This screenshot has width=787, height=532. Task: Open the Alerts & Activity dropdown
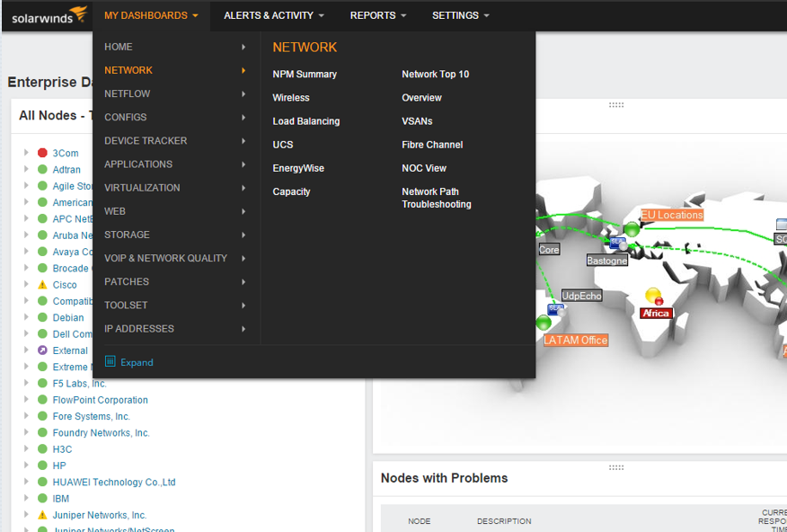[x=273, y=15]
